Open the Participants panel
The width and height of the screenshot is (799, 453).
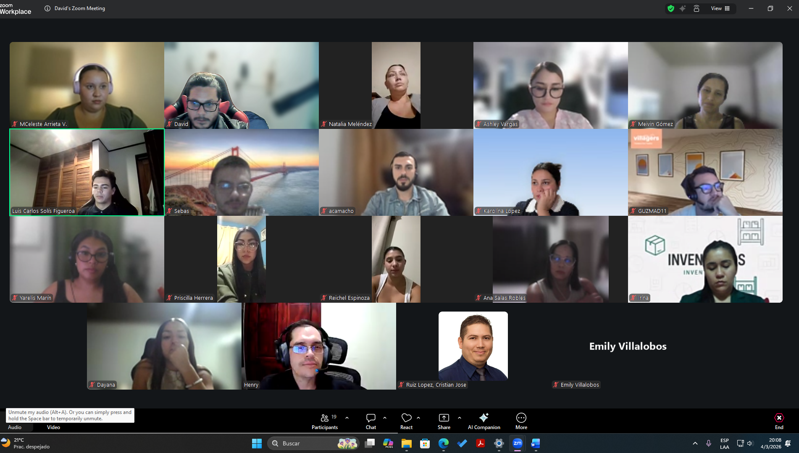[324, 421]
